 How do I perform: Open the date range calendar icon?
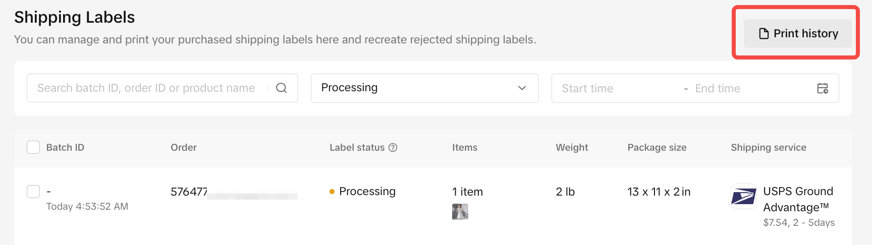tap(823, 89)
